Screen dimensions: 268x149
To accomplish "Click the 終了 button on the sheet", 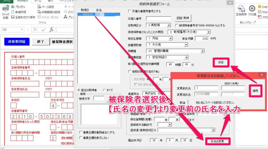I will (40, 42).
